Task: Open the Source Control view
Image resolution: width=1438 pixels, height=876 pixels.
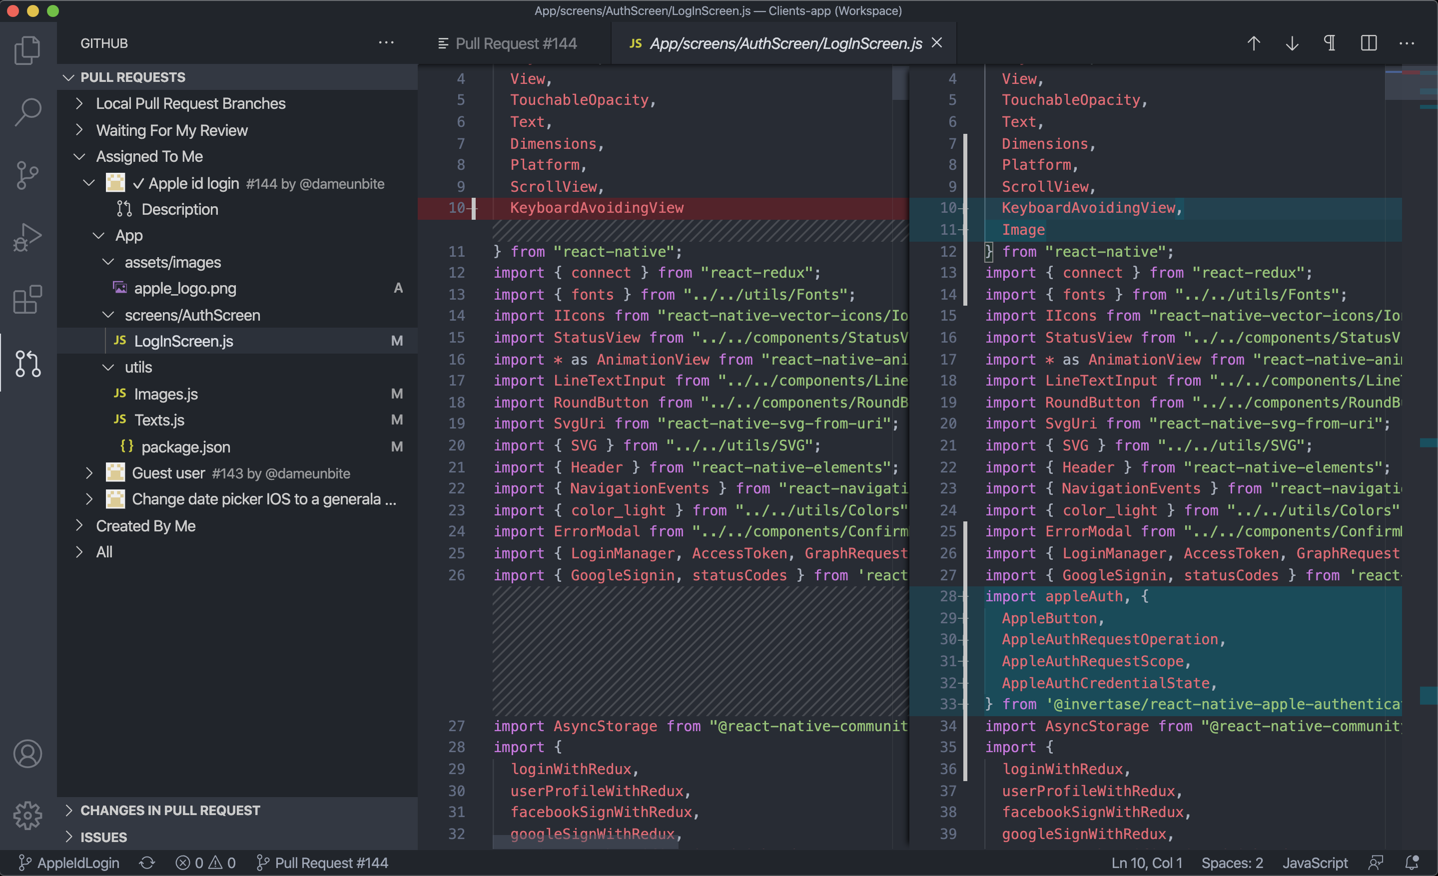Action: (27, 175)
